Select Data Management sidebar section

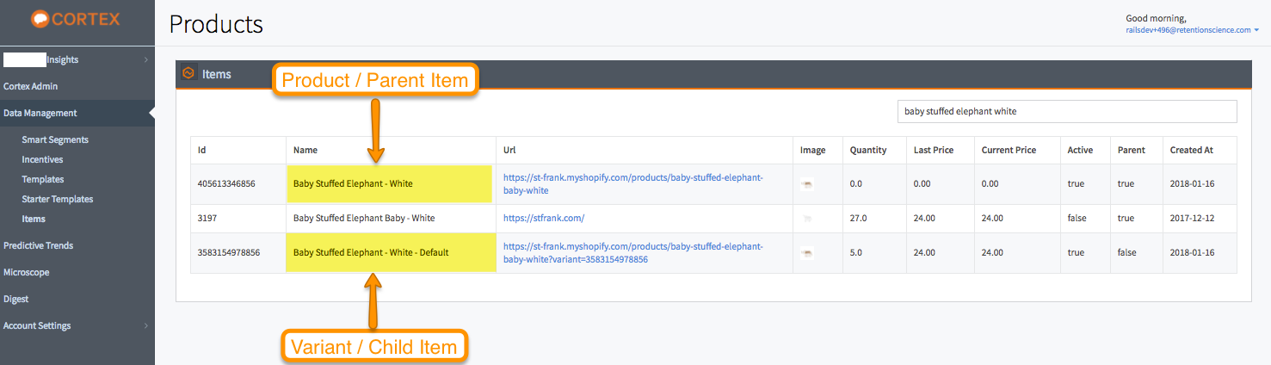tap(40, 113)
